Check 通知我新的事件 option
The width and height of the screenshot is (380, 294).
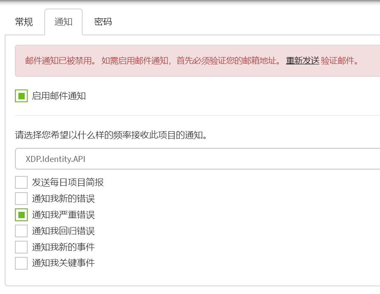(21, 247)
